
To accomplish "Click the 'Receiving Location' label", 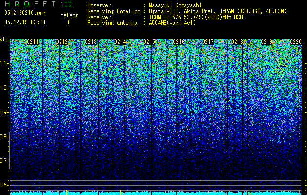I will click(114, 11).
